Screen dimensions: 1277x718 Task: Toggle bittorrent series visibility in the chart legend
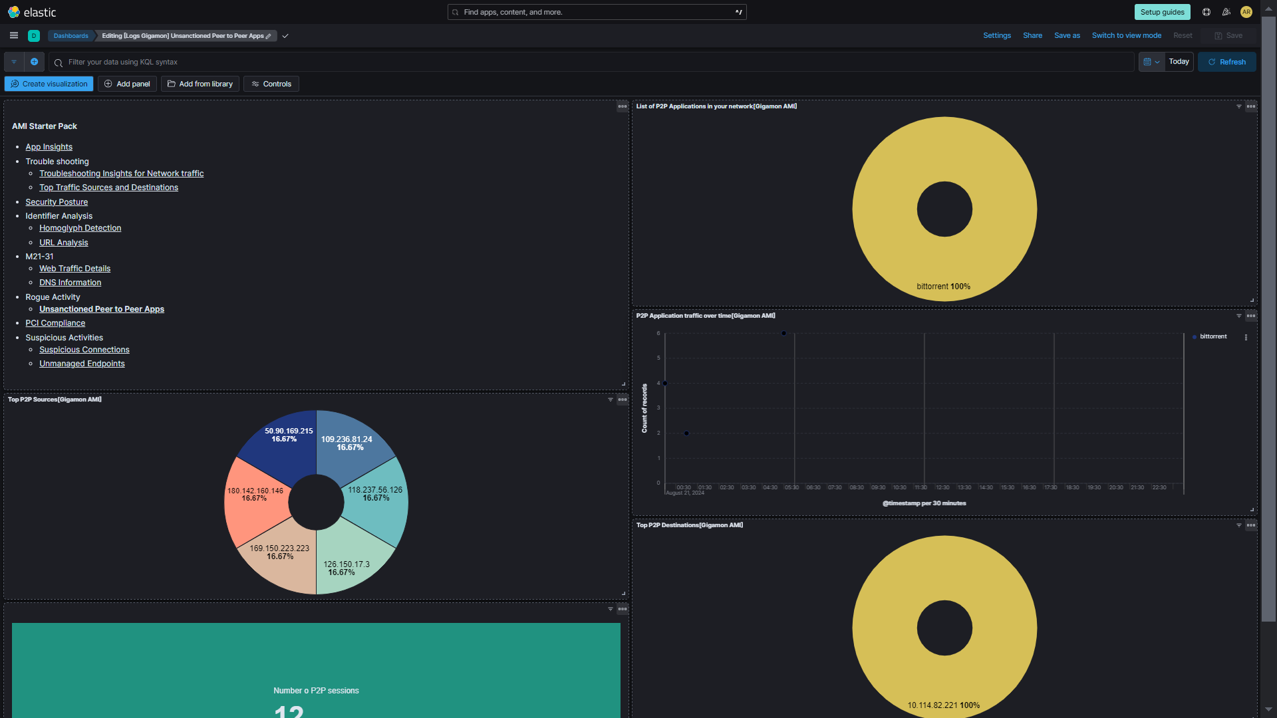point(1212,336)
